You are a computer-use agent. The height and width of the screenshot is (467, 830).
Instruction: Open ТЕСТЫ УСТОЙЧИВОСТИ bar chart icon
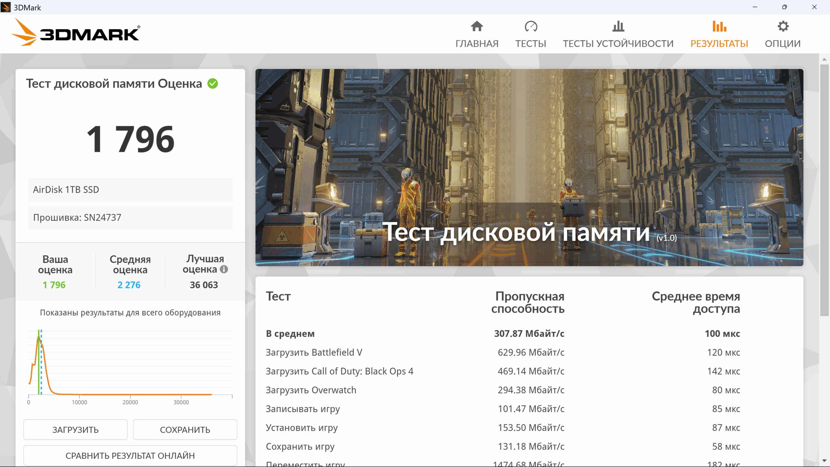(618, 26)
